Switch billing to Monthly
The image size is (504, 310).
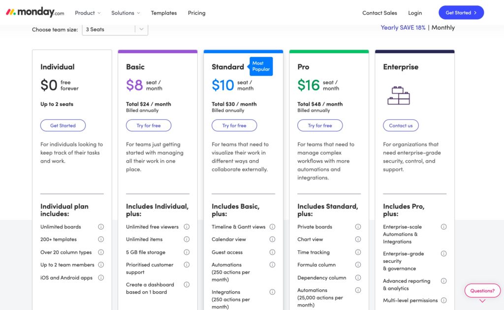click(443, 28)
